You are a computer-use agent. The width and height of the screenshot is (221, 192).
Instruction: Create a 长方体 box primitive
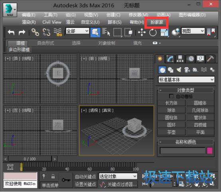tap(172, 103)
